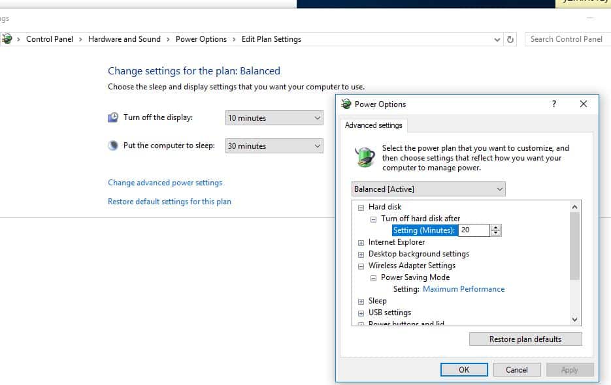Expand the USB settings node
Viewport: 611px width, 385px height.
pos(361,313)
